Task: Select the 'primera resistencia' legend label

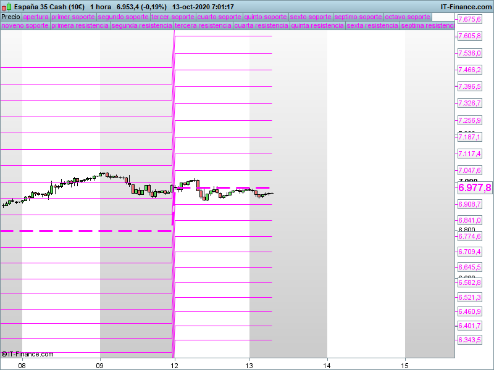Action: coord(80,26)
